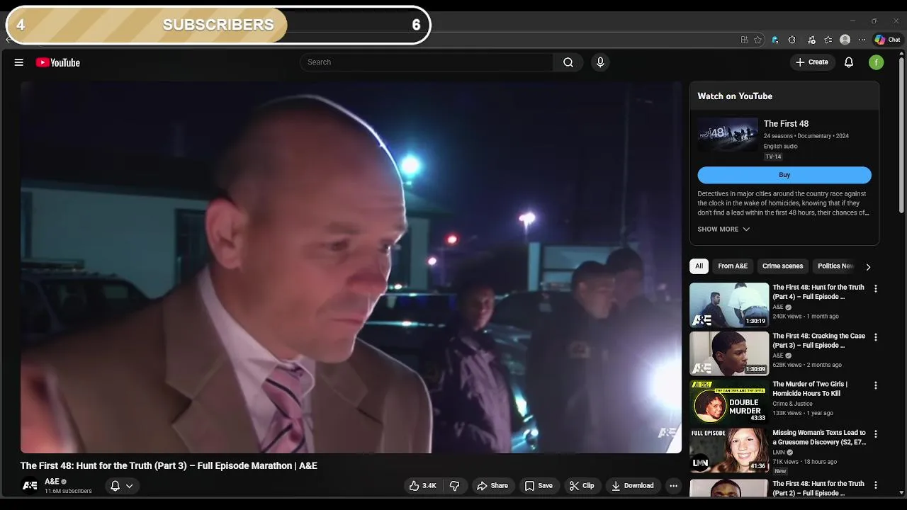
Task: Open options for Cracking the Case Part 3
Action: point(875,337)
